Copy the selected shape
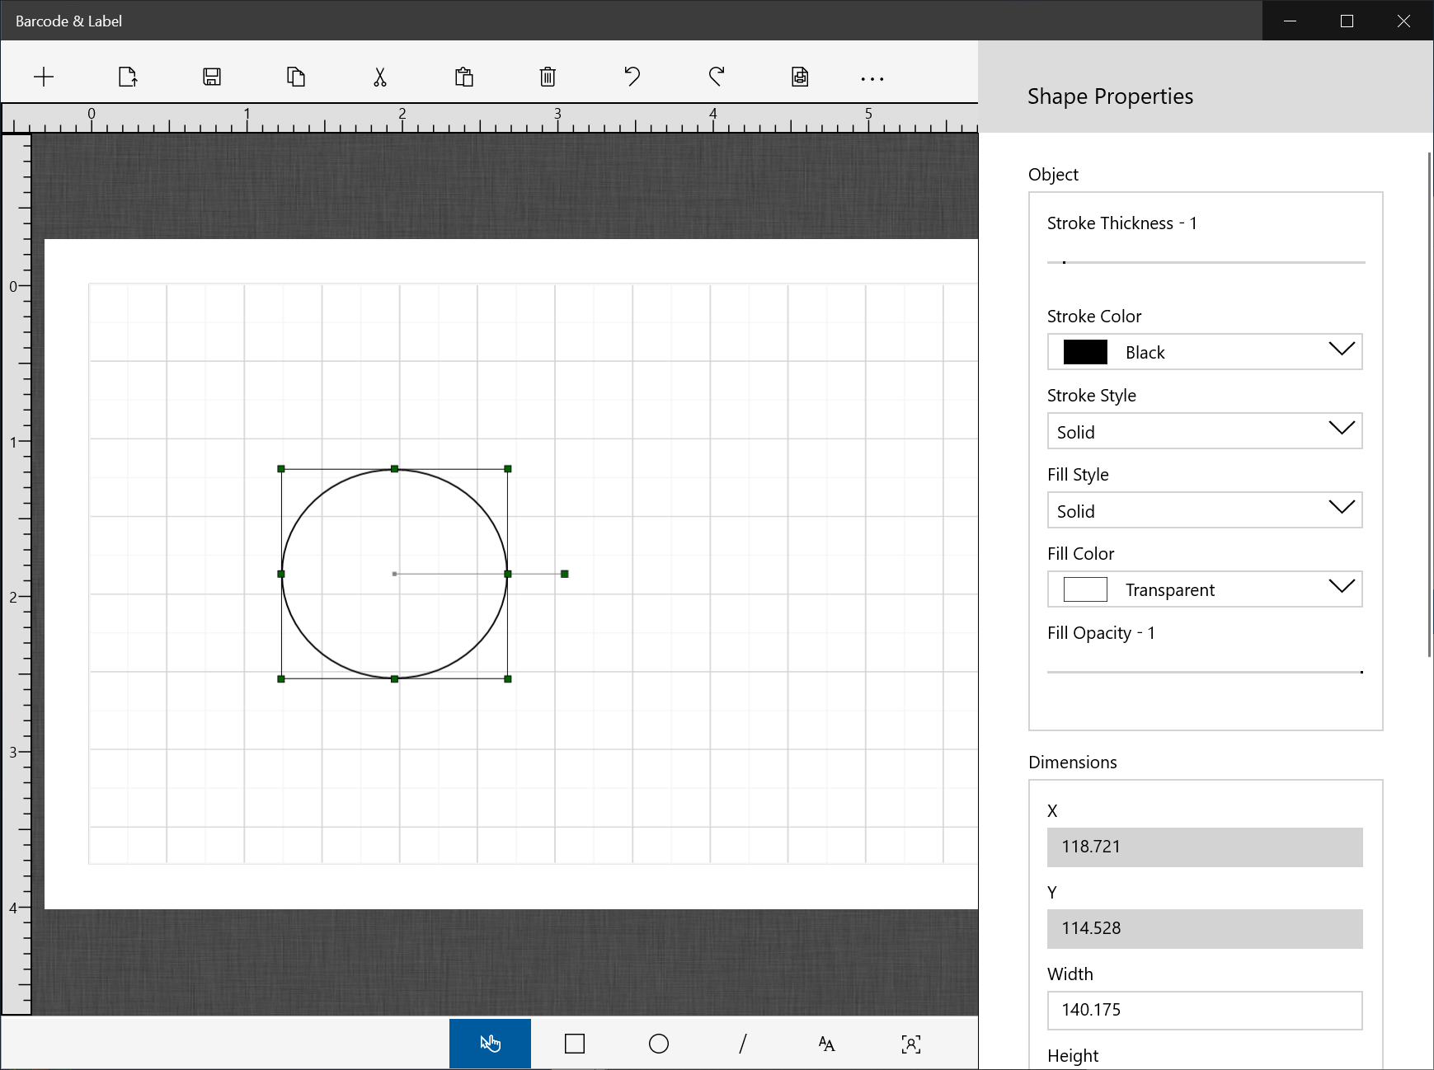Image resolution: width=1434 pixels, height=1070 pixels. coord(296,77)
